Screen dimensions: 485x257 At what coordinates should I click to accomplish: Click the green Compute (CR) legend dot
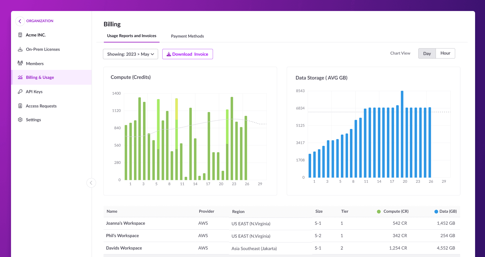tap(379, 212)
